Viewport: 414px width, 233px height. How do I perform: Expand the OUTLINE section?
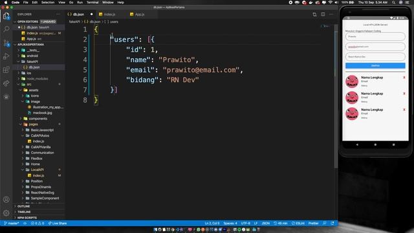(x=23, y=206)
